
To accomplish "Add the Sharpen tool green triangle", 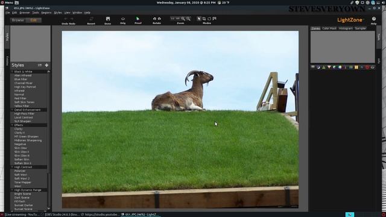I will click(x=324, y=67).
